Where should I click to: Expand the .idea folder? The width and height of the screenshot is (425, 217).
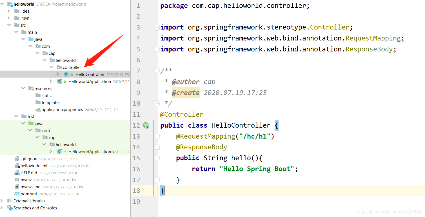click(x=9, y=11)
